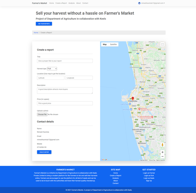Image resolution: width=196 pixels, height=193 pixels.
Task: Focus the report Title input field
Action: [x=65, y=61]
